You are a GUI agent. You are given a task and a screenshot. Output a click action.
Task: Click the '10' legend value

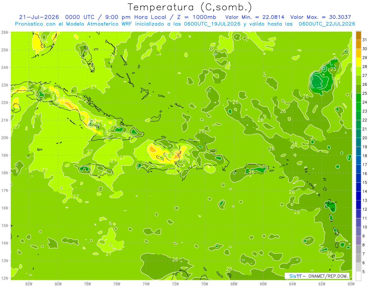365,227
